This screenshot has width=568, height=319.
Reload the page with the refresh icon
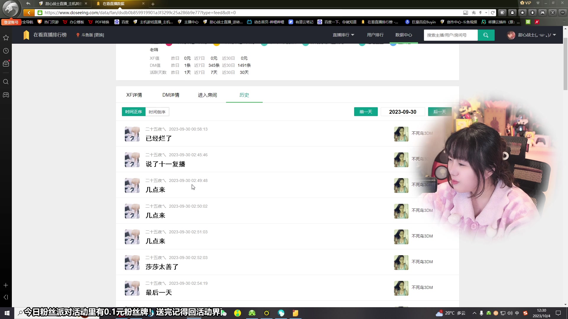(x=493, y=13)
